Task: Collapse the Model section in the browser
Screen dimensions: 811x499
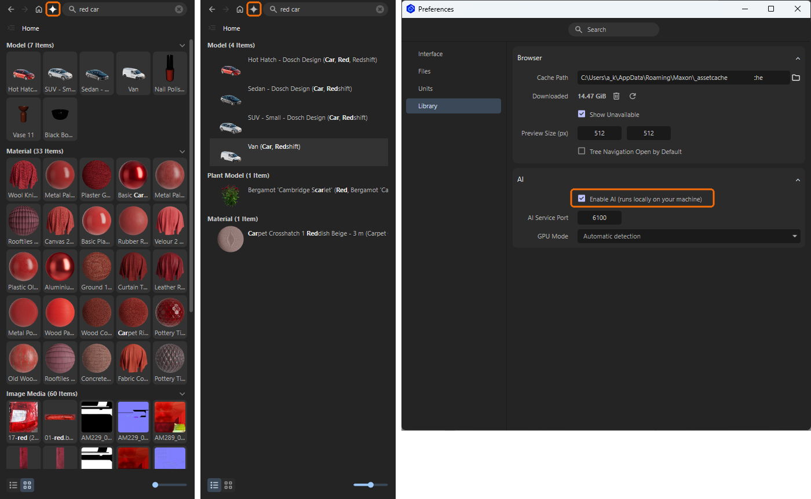Action: click(x=182, y=45)
